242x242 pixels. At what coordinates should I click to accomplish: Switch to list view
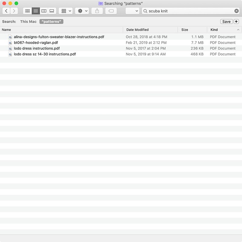point(36,11)
